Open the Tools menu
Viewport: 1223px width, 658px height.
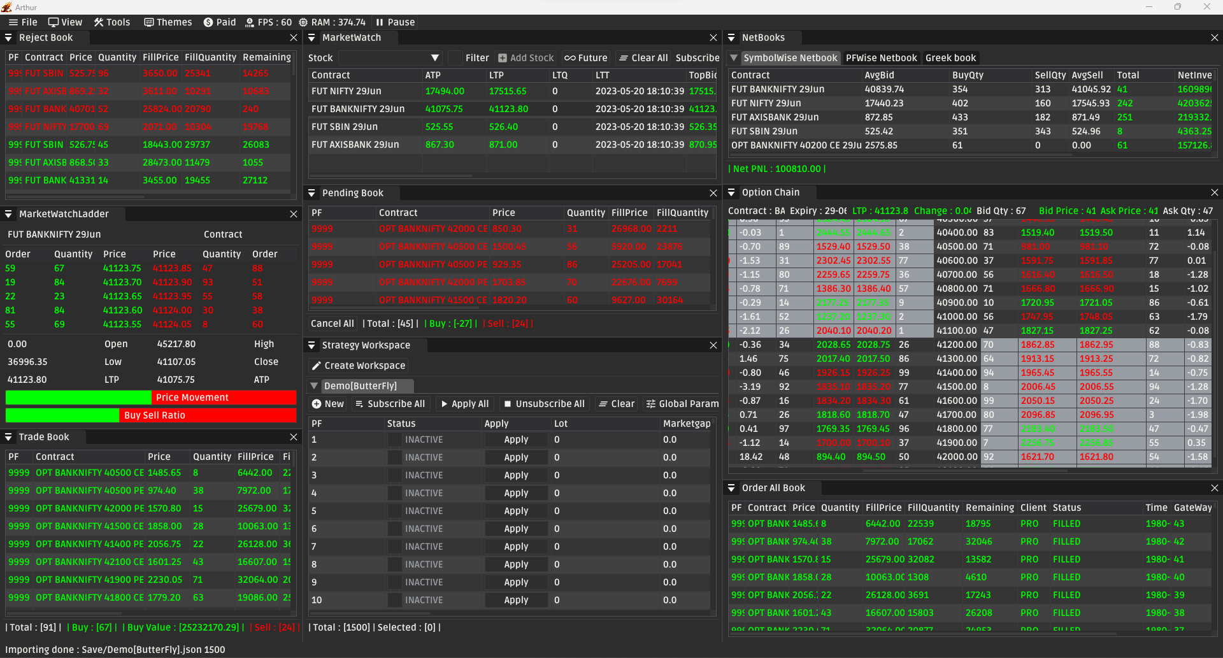[x=112, y=22]
